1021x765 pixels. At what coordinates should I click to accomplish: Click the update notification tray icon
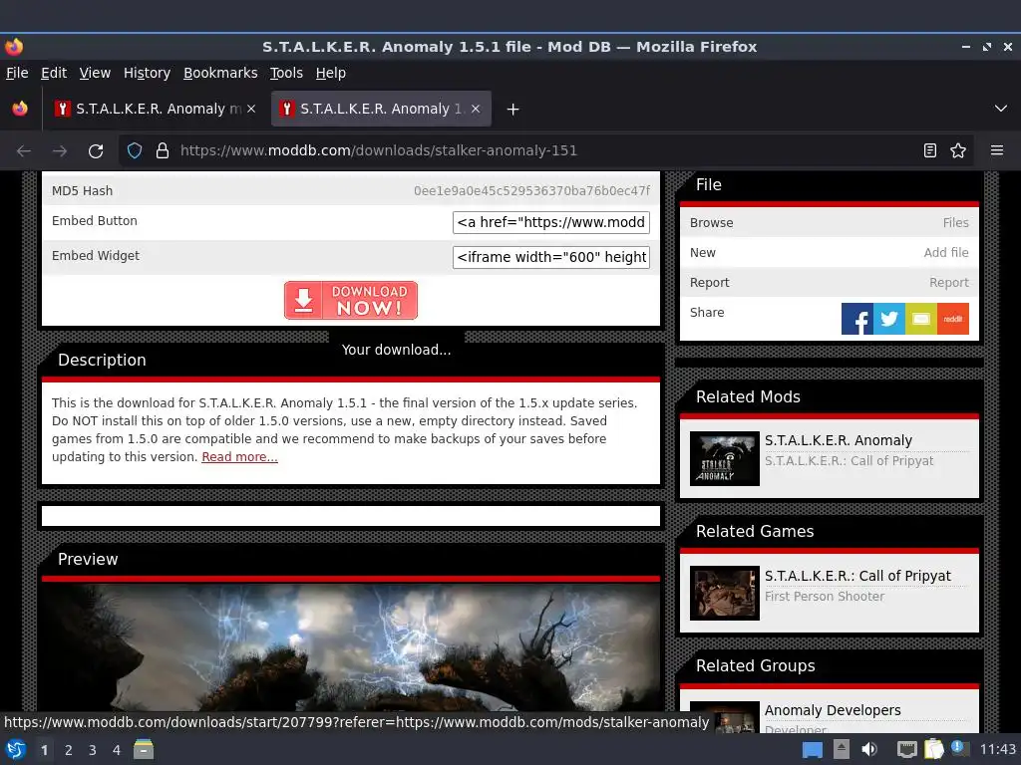[959, 748]
